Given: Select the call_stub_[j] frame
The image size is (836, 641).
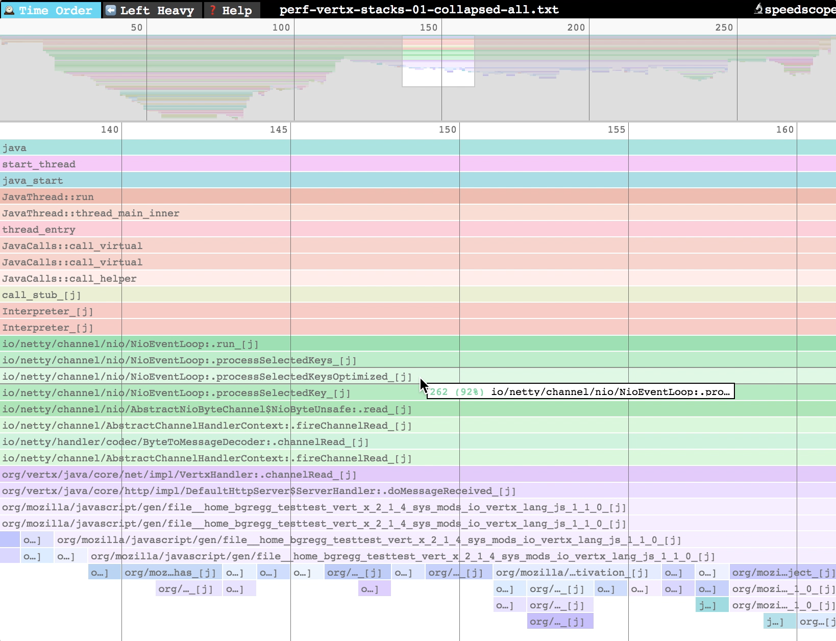Looking at the screenshot, I should pos(418,294).
